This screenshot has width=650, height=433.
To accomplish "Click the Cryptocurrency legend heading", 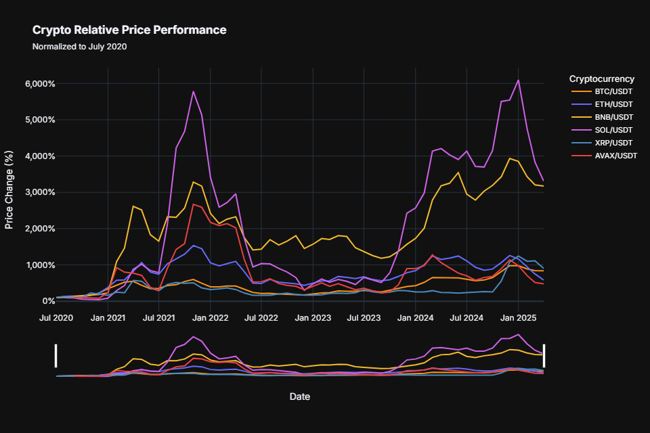I will [x=603, y=78].
